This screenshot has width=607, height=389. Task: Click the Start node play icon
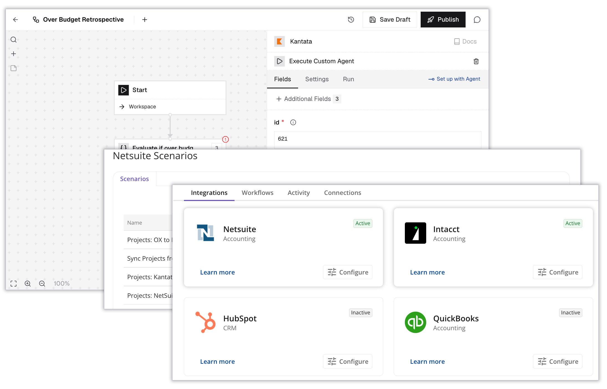124,90
